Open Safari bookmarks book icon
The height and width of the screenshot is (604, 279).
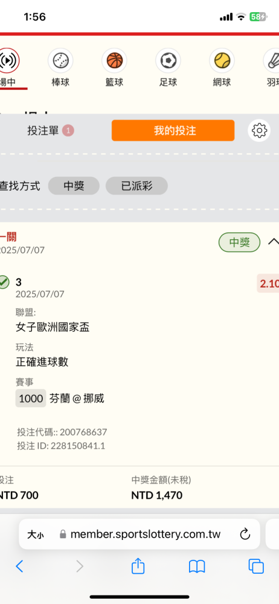[197, 567]
